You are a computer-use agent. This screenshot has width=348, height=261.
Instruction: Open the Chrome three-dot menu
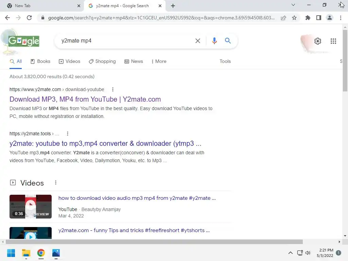[341, 18]
